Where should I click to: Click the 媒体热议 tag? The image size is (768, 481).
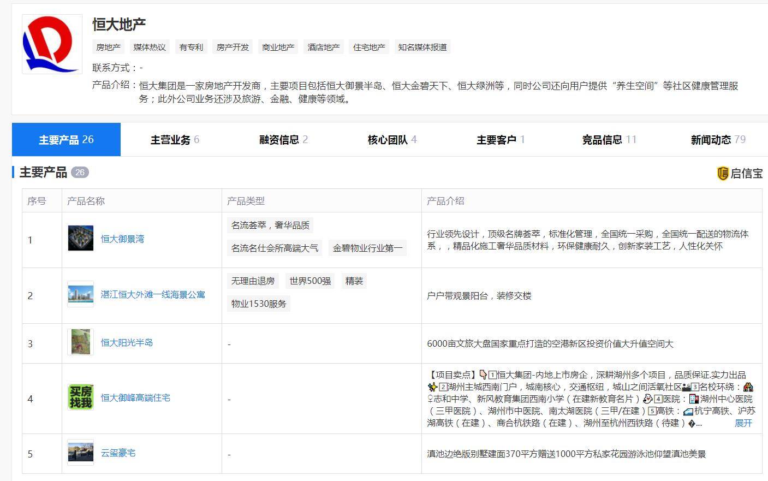150,47
